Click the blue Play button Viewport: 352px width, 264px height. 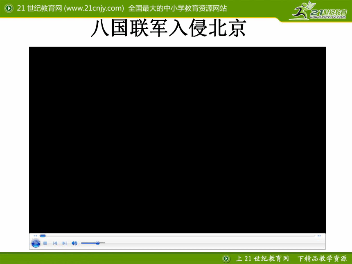click(x=36, y=243)
